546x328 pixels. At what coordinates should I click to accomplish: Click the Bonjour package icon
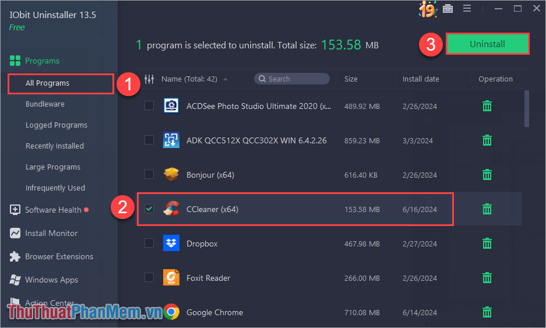pos(171,174)
